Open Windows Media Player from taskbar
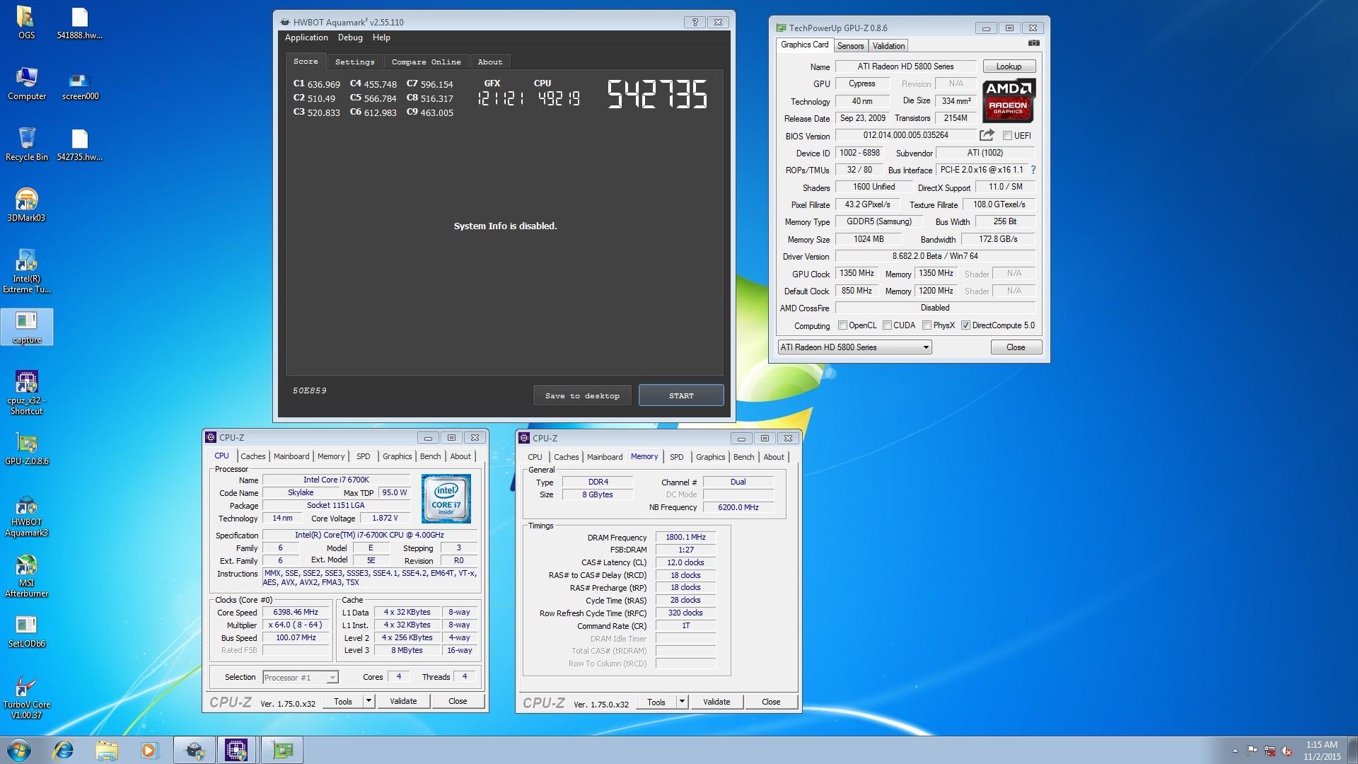This screenshot has height=764, width=1358. [149, 750]
